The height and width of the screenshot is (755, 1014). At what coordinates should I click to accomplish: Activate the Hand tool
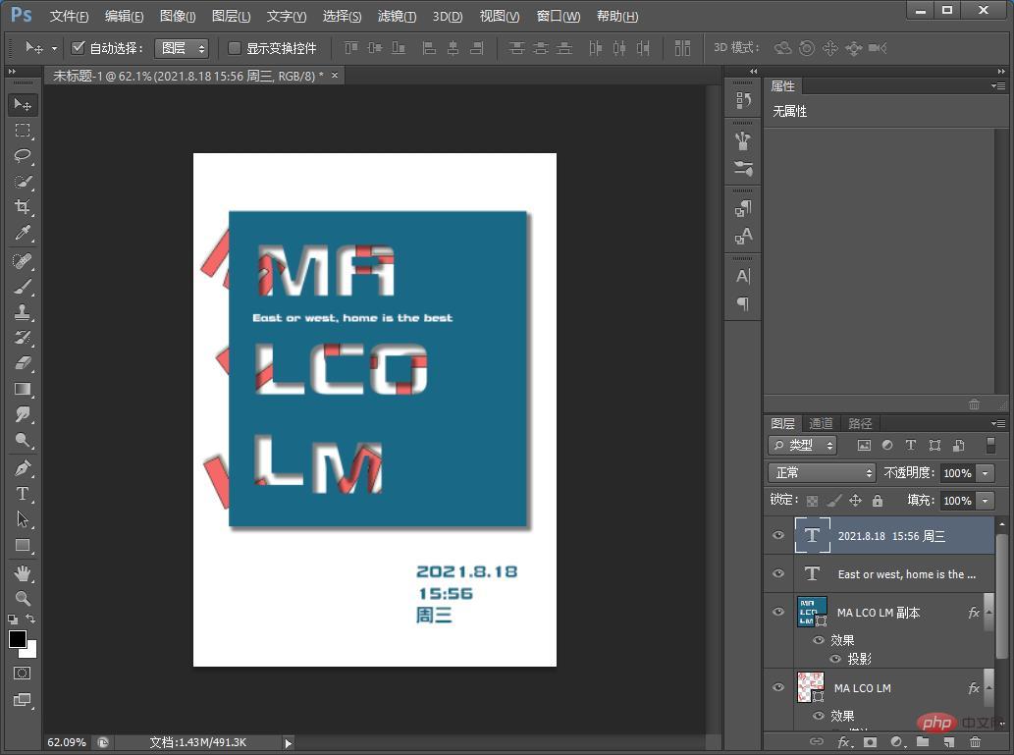(23, 572)
